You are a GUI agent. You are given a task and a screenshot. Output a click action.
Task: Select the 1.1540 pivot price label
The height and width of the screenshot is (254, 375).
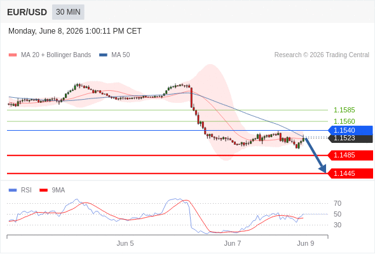click(350, 130)
